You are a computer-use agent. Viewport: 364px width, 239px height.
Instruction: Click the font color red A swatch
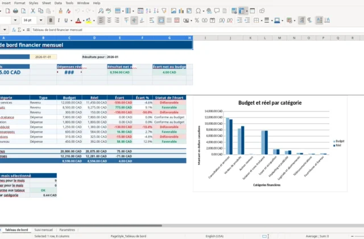click(x=78, y=20)
